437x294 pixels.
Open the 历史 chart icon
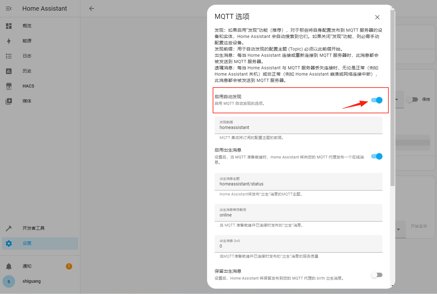(x=9, y=71)
